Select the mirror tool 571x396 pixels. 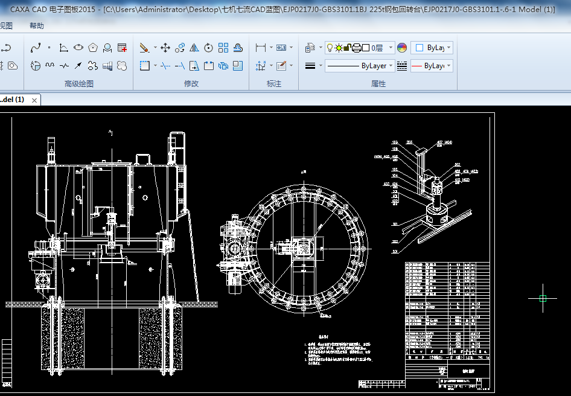194,48
